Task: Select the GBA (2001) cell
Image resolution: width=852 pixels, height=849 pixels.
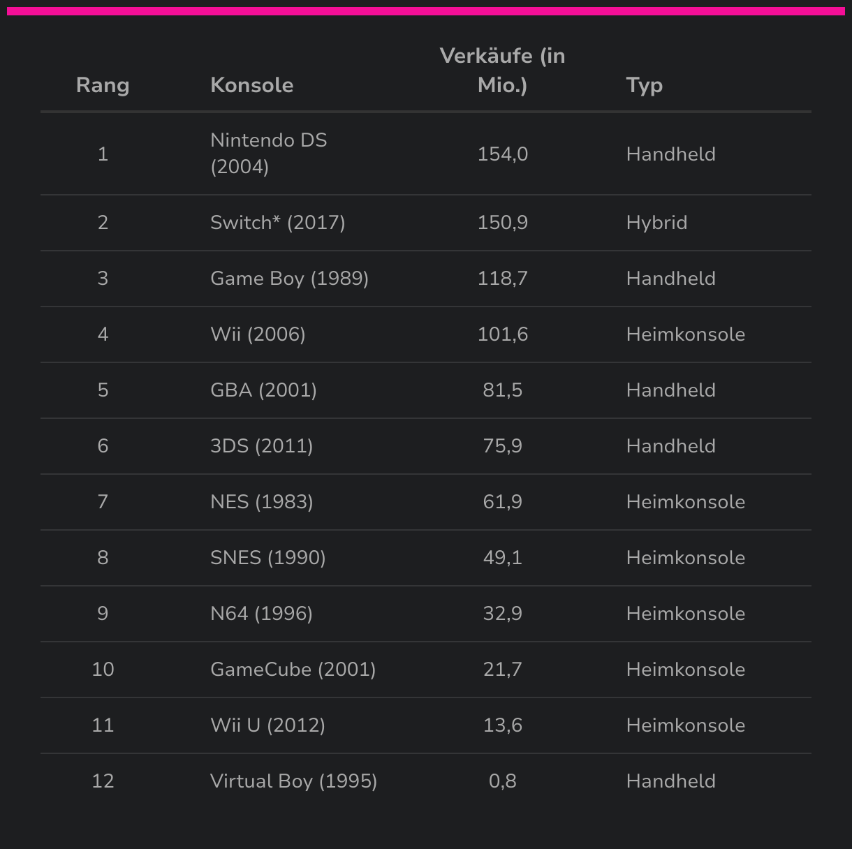Action: point(263,390)
